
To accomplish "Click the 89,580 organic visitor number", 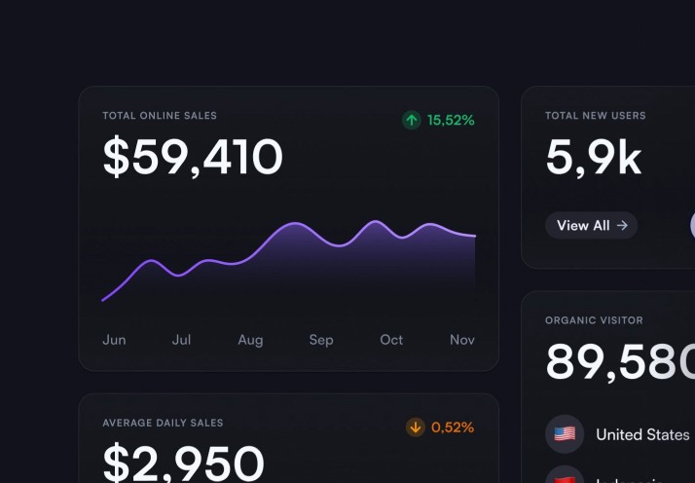I will click(x=619, y=361).
